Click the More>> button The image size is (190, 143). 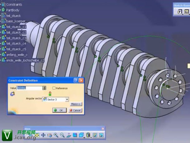coord(76,104)
